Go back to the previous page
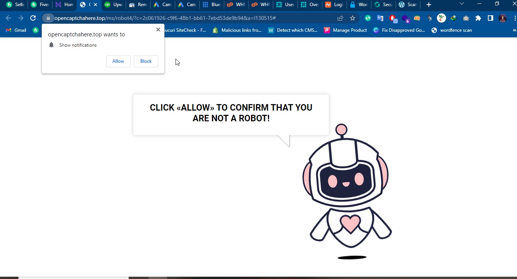The image size is (517, 279). 8,18
